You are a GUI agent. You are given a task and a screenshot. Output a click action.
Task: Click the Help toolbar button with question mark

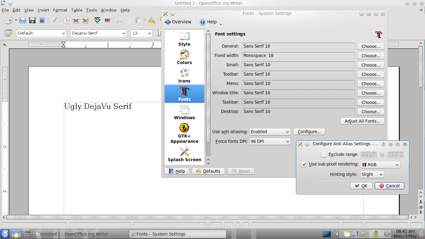click(208, 22)
